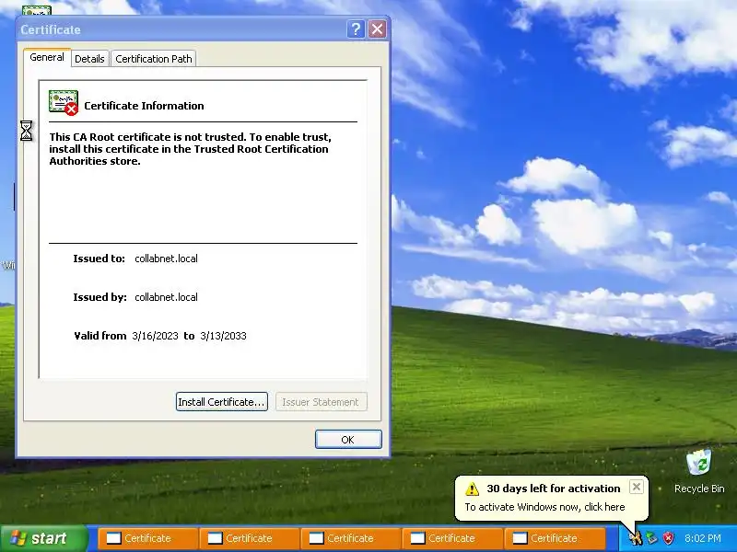Viewport: 737px width, 552px height.
Task: Click the Certificate dialog title bar text
Action: 51,29
